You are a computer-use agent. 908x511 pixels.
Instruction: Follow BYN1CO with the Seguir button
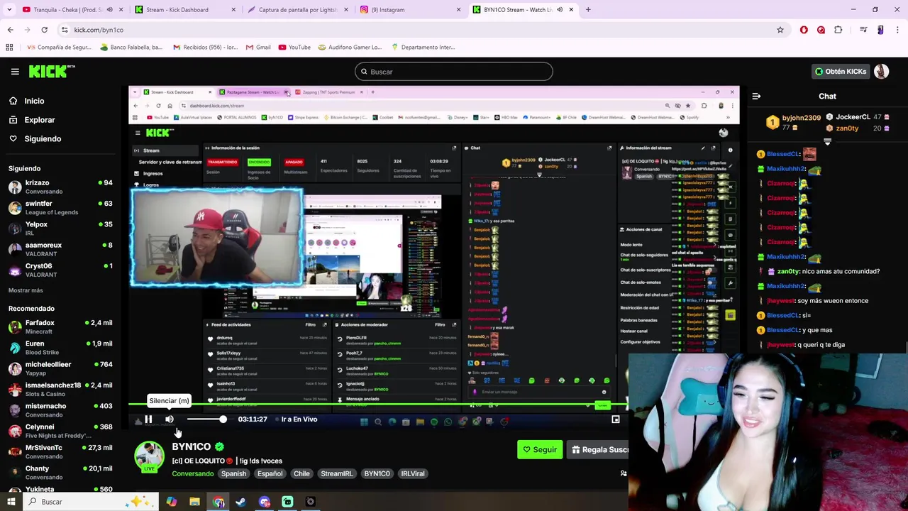540,450
